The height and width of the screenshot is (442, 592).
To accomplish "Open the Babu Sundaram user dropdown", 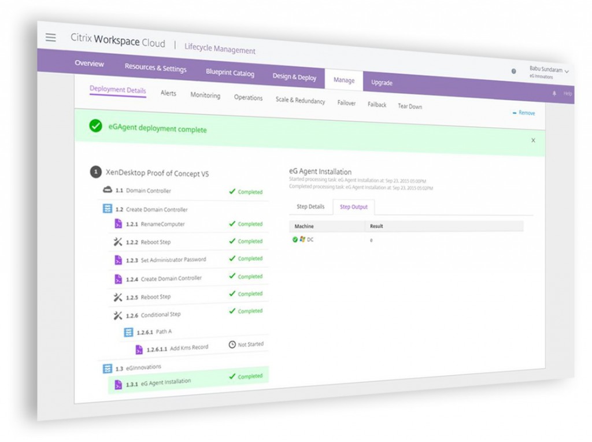I will (x=549, y=72).
